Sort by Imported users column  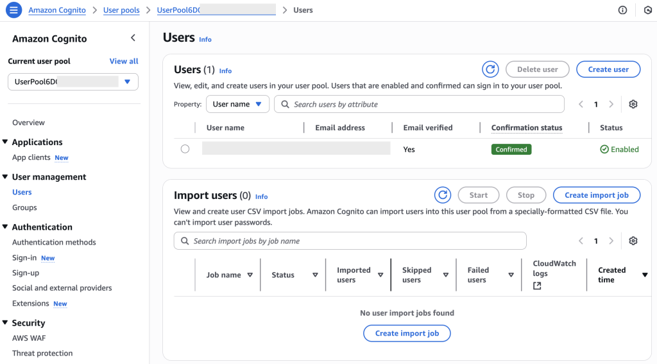(x=380, y=275)
